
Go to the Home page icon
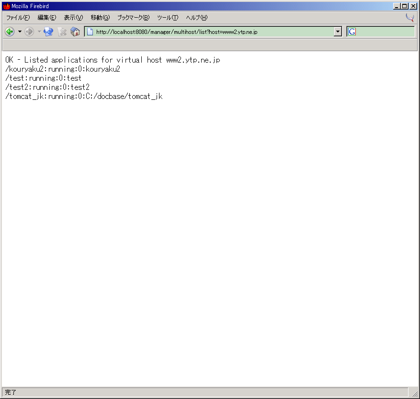75,32
